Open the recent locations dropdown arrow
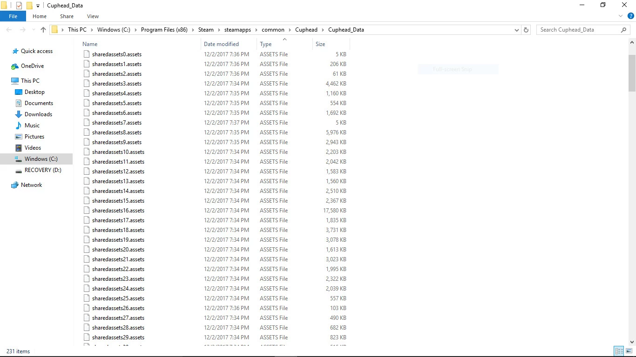Screen dimensions: 636x357 (x=33, y=30)
